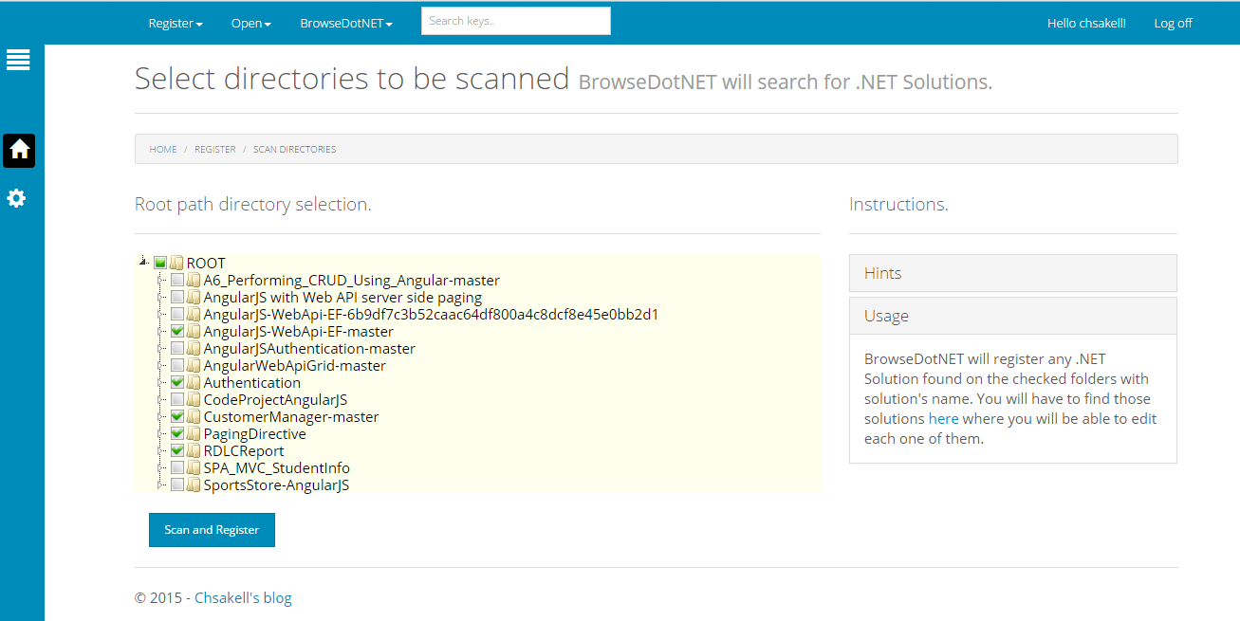Open the BrowseDotNET dropdown menu
1240x621 pixels.
(346, 24)
